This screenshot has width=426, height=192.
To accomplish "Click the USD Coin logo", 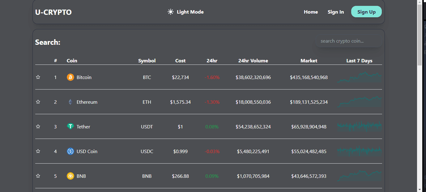I will (70, 151).
